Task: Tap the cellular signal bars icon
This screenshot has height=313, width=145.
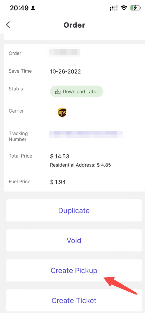Action: pyautogui.click(x=114, y=8)
